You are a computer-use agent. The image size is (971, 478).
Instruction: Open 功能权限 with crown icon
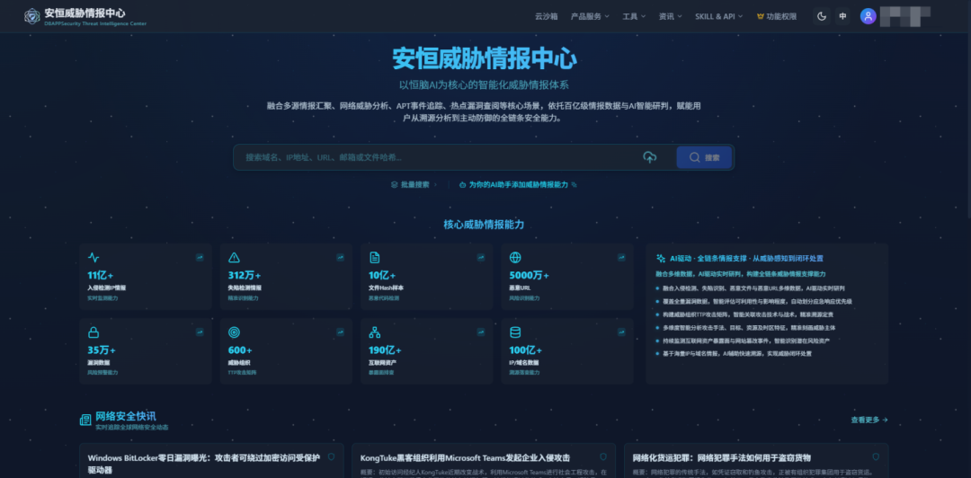tap(777, 17)
